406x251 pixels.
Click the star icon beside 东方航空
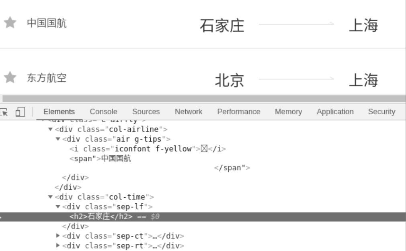pyautogui.click(x=10, y=77)
